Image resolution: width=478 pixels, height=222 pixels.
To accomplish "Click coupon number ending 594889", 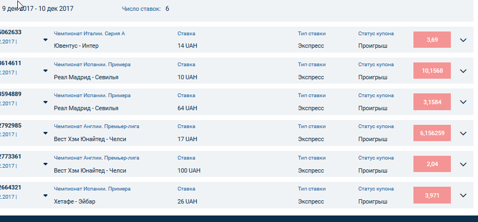I will pyautogui.click(x=11, y=94).
